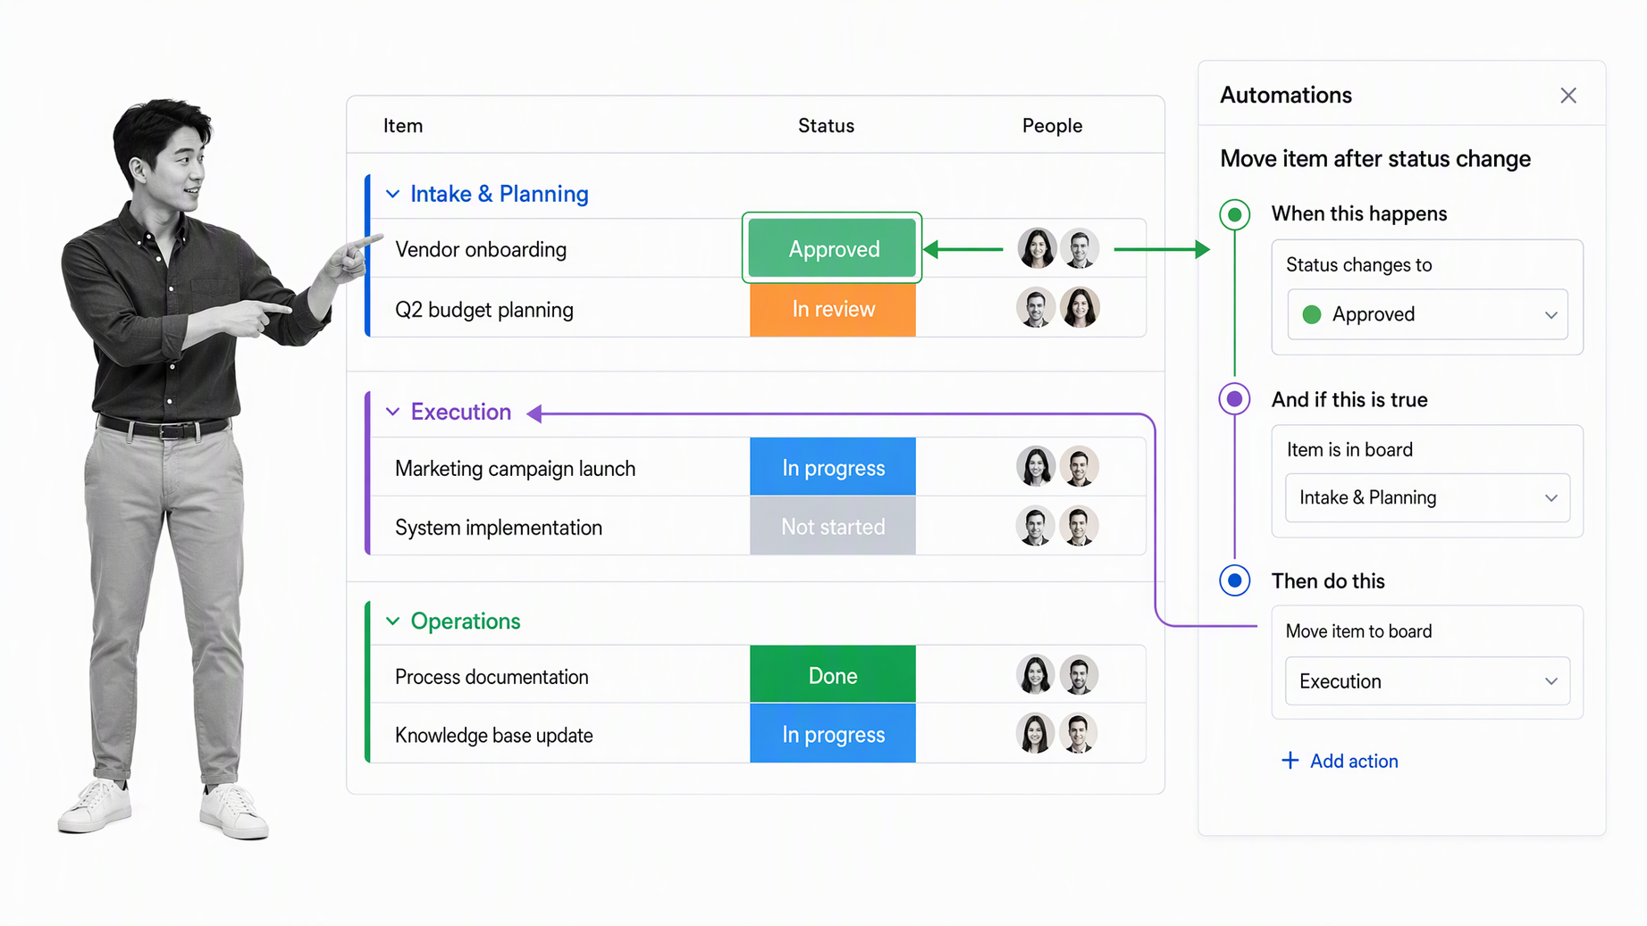Open the Vendor onboarding item
This screenshot has height=926, width=1647.
(481, 249)
